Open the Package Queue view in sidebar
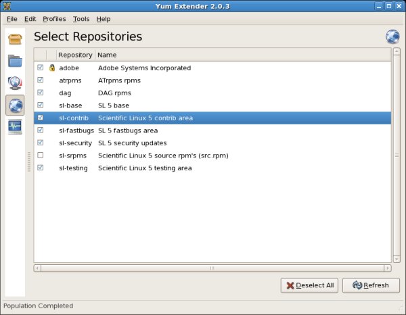This screenshot has height=315, width=406. 15,83
